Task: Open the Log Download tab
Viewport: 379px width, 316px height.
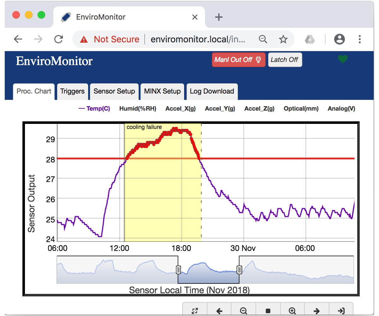Action: [x=212, y=91]
